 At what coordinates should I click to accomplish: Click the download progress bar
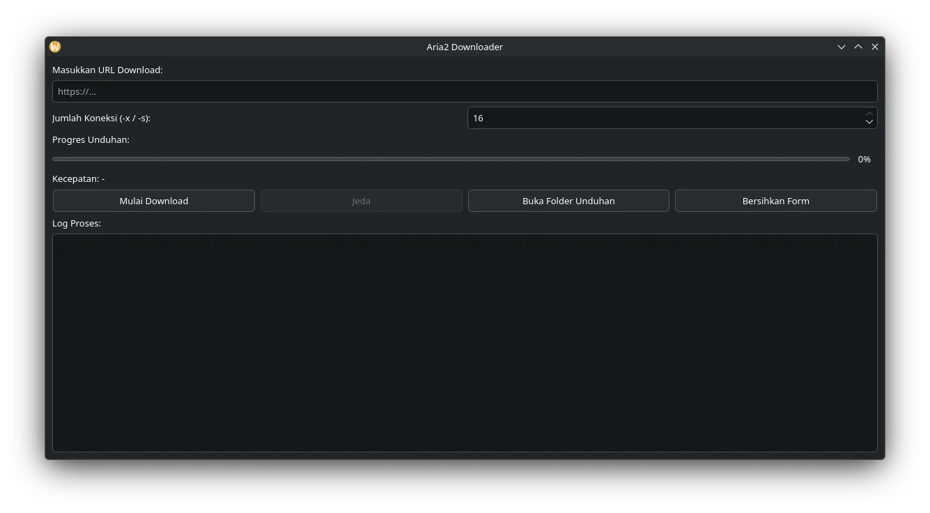(x=451, y=159)
